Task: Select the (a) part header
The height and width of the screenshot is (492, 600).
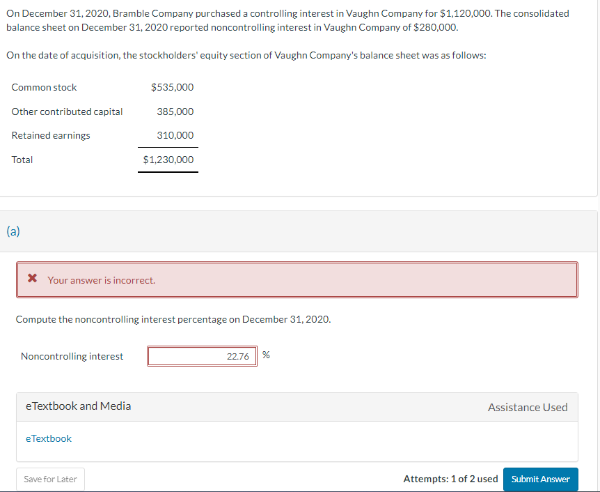Action: point(13,231)
